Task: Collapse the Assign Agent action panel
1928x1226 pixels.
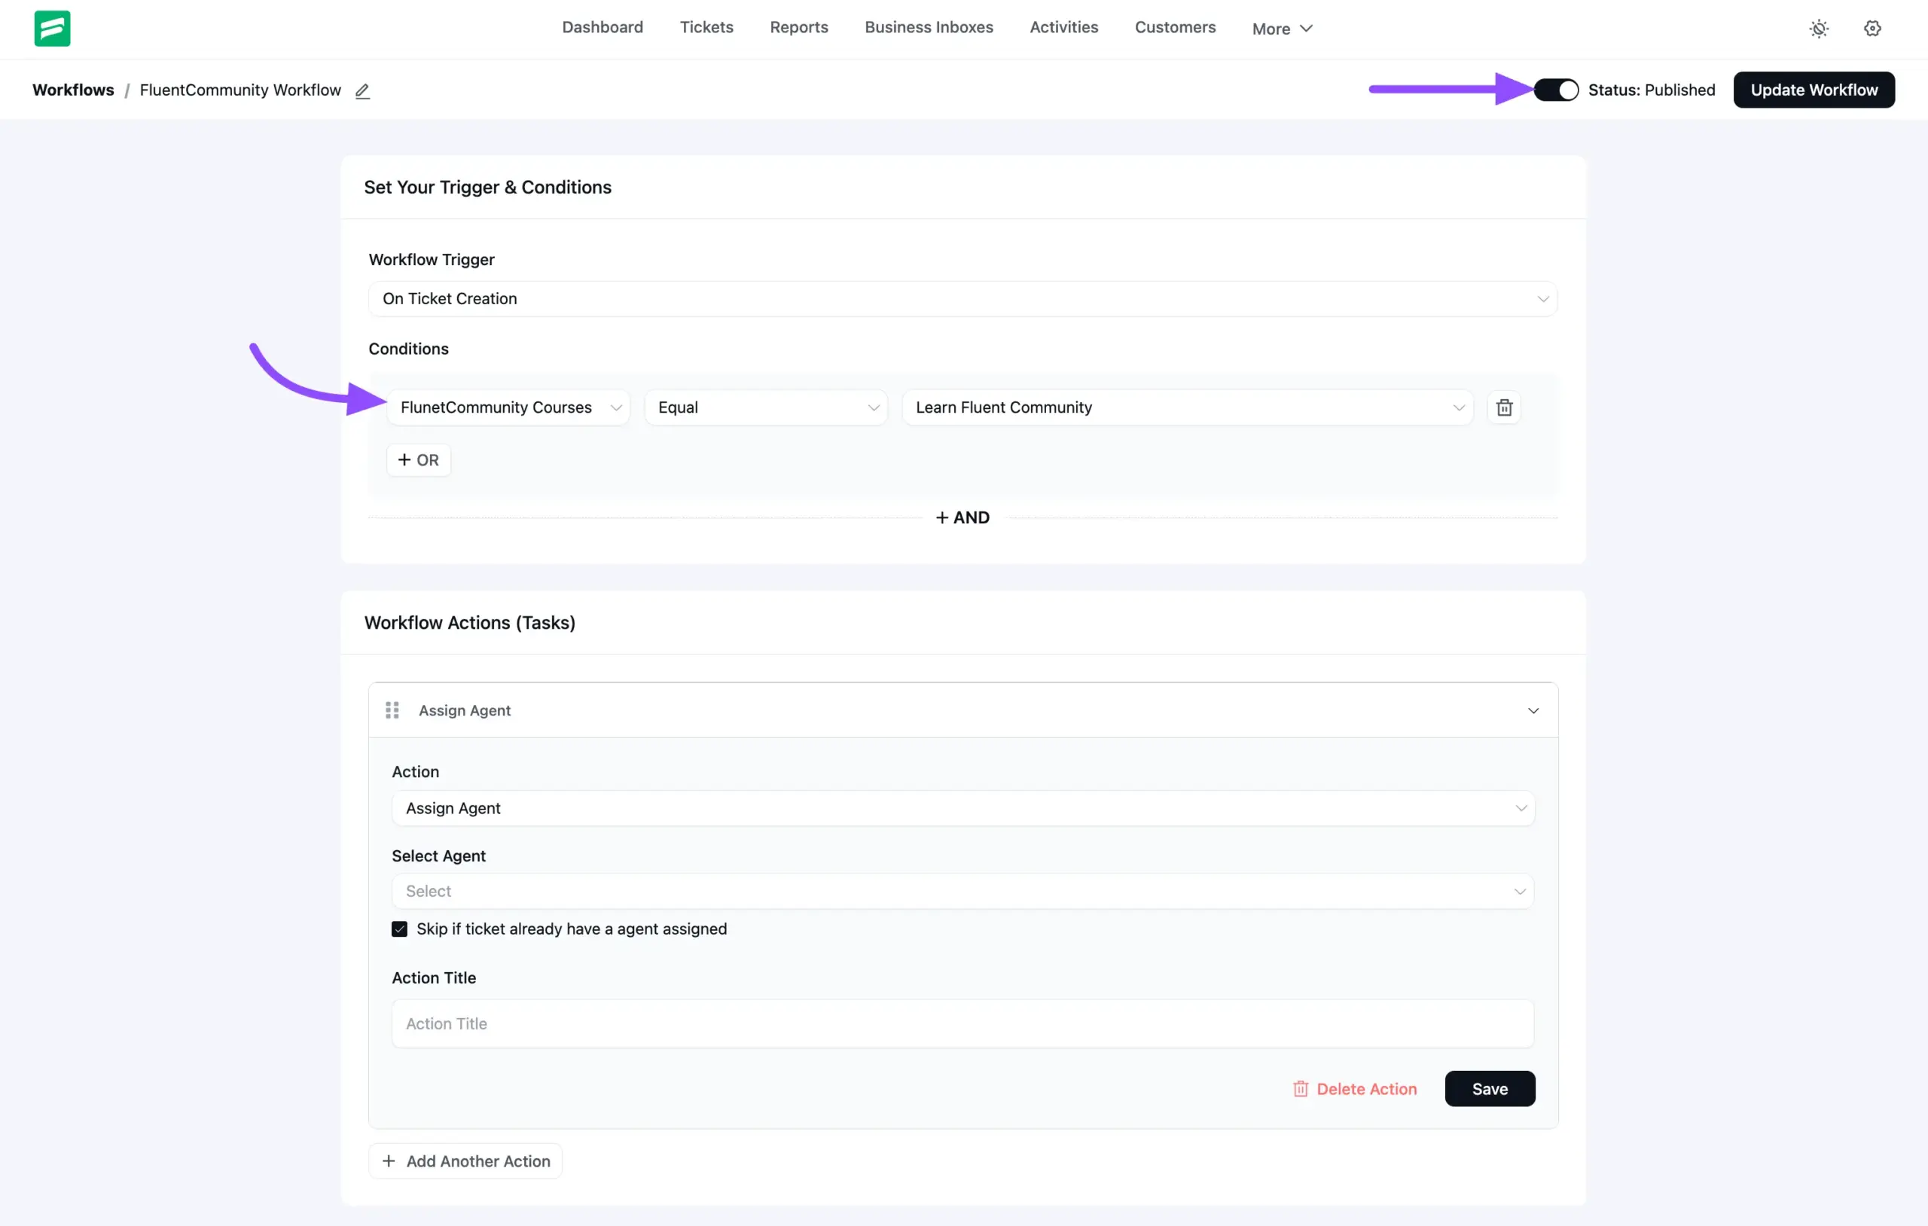Action: click(x=1533, y=710)
